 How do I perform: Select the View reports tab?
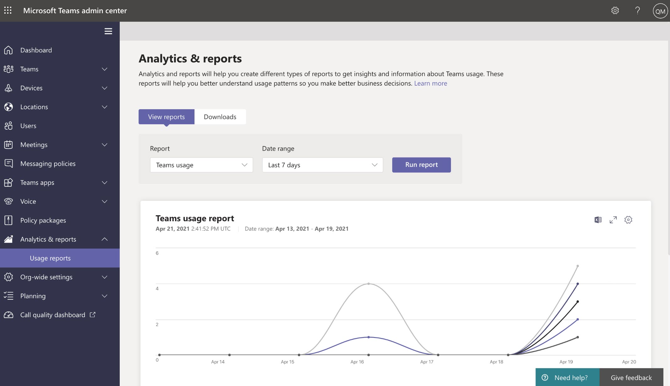166,117
